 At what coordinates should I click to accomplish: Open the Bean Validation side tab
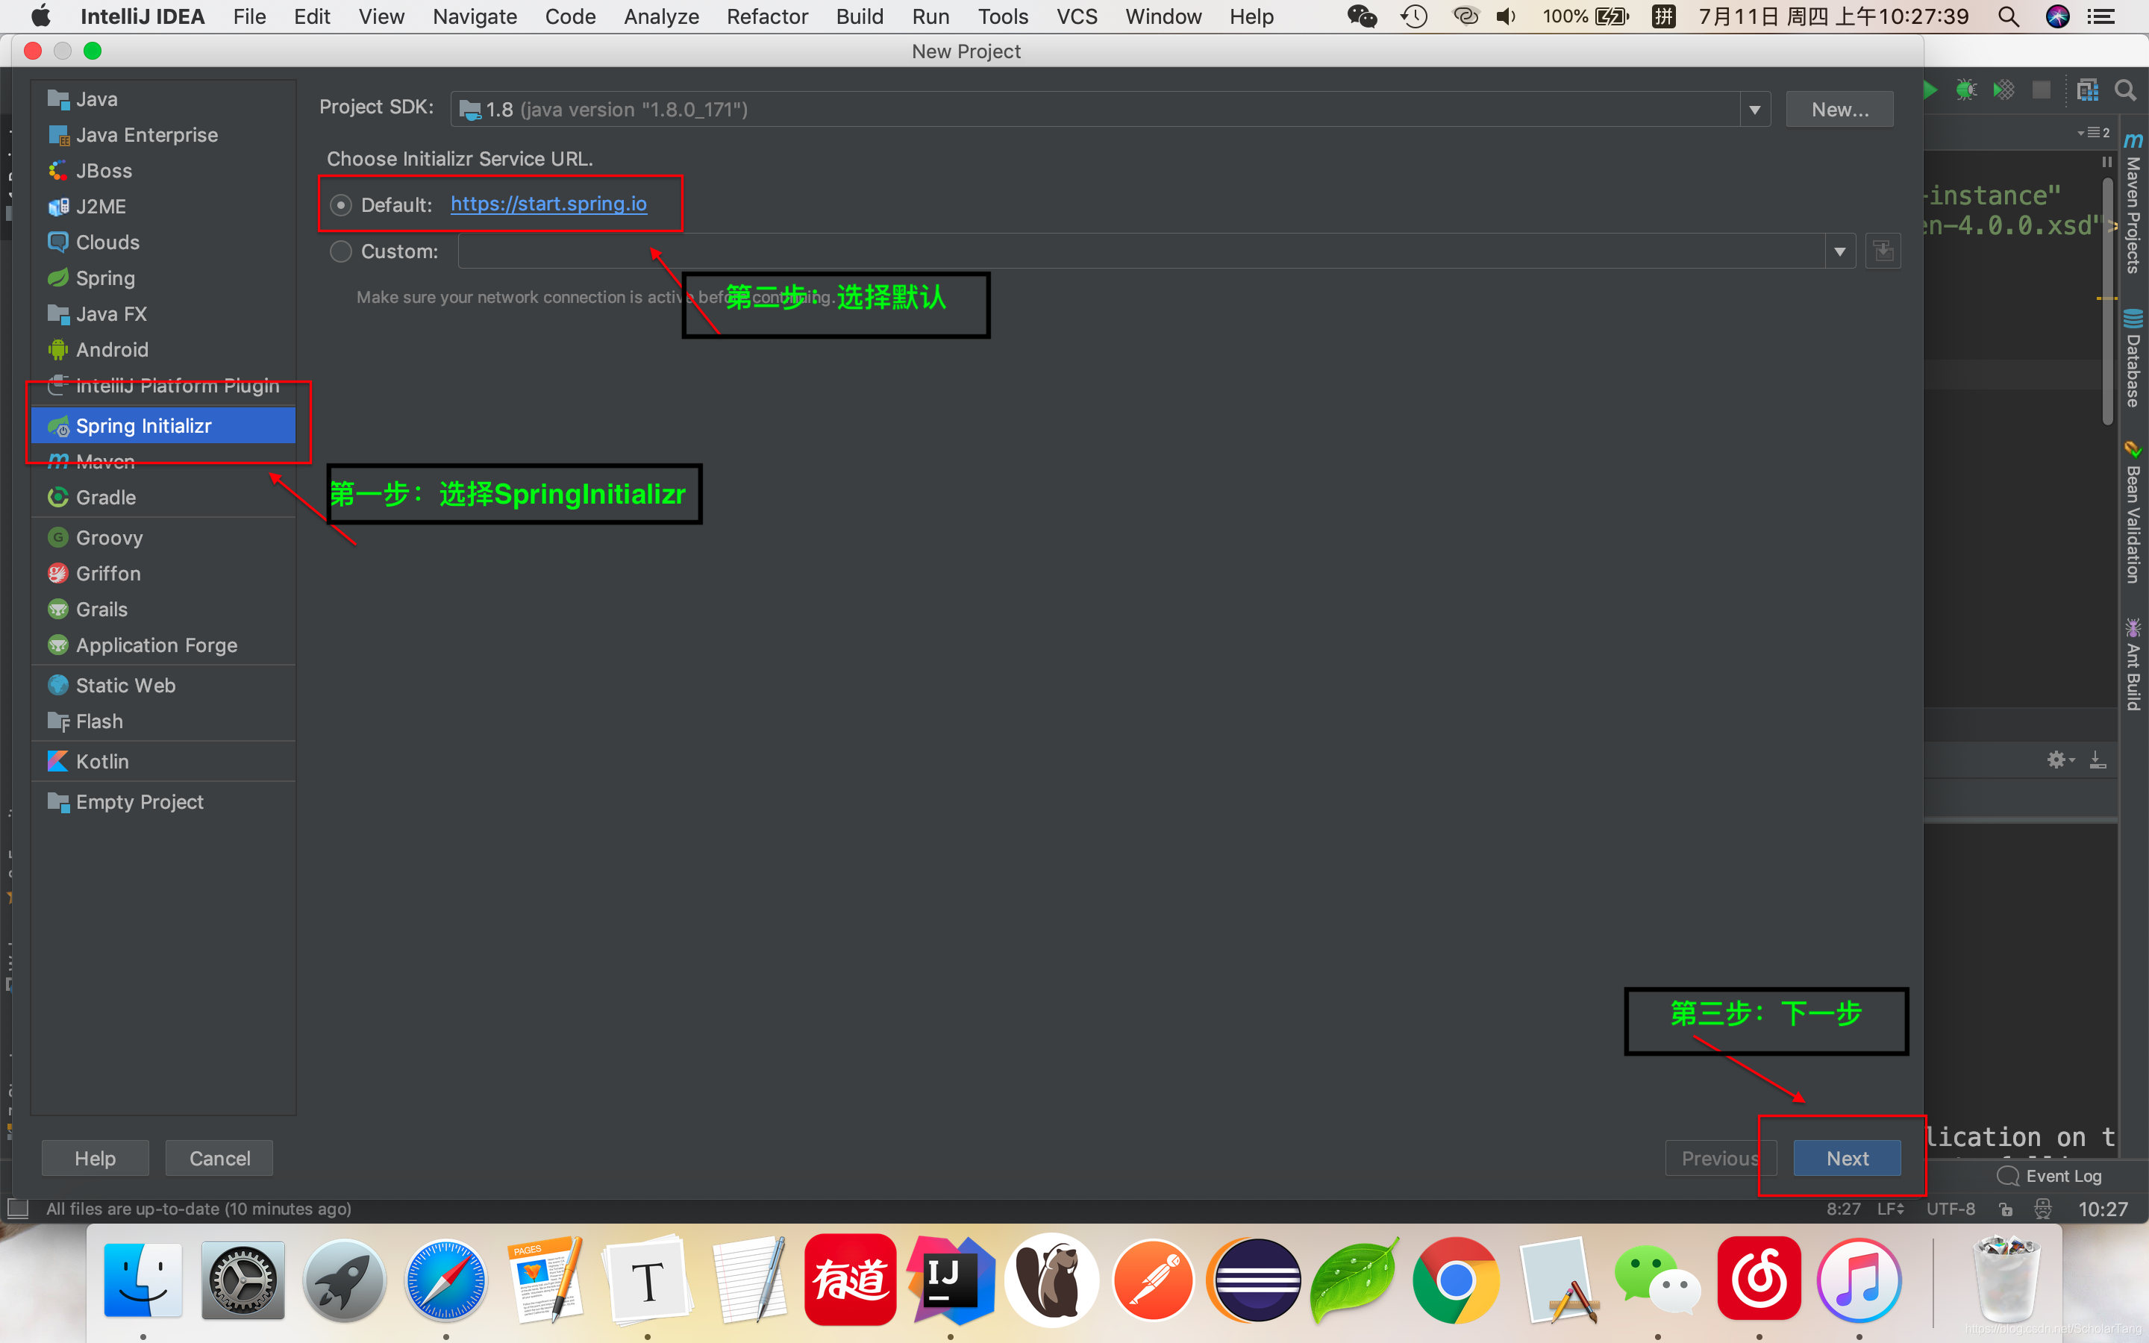2133,513
